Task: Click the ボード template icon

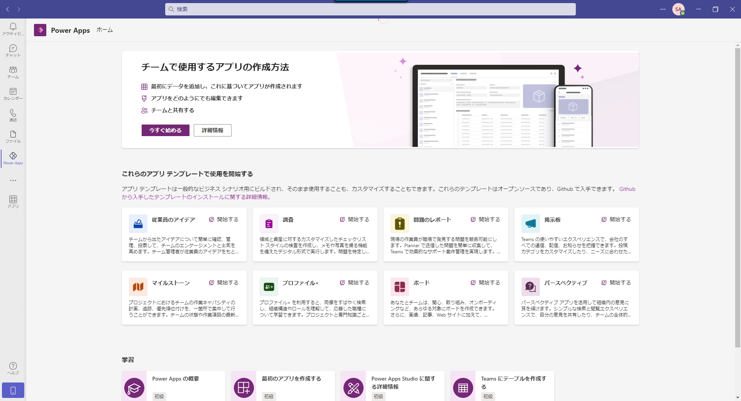Action: point(400,287)
